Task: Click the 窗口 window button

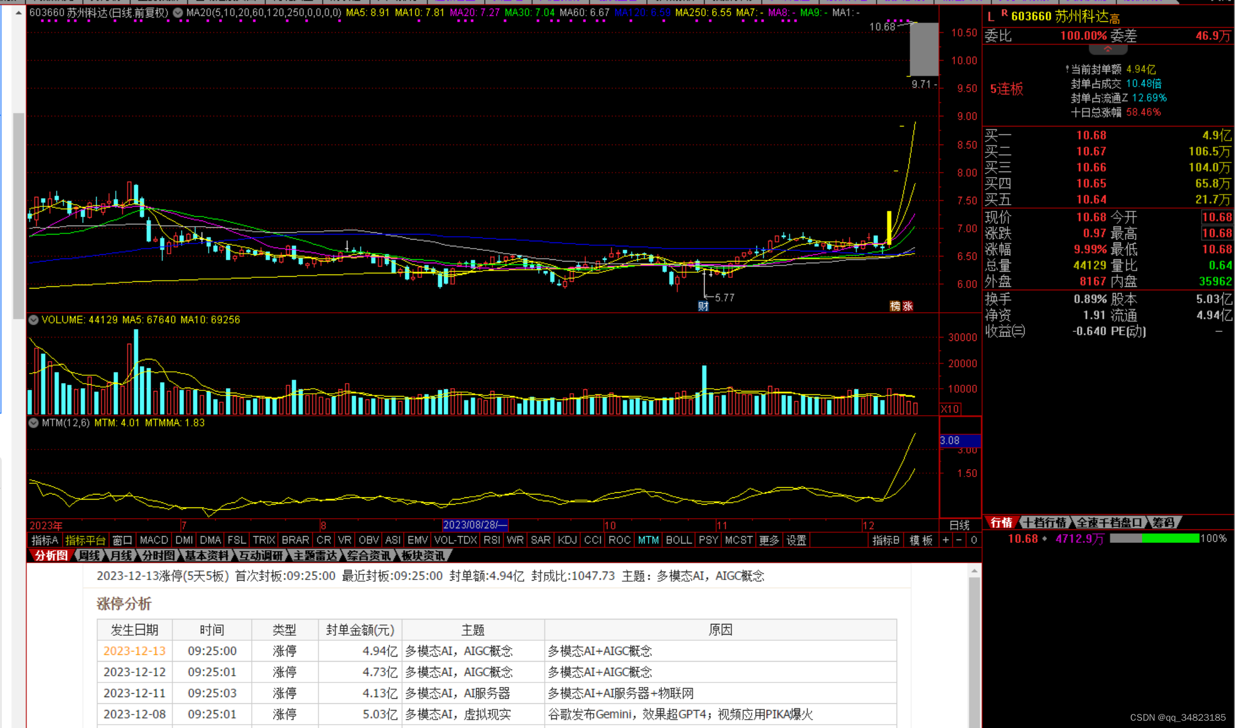Action: (x=122, y=540)
